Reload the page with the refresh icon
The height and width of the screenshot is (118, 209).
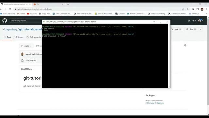10,9
